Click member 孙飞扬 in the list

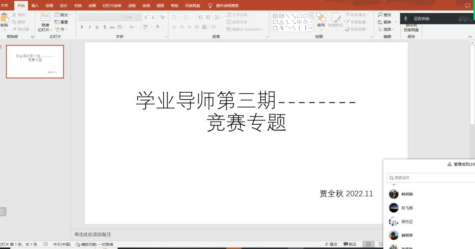click(407, 208)
